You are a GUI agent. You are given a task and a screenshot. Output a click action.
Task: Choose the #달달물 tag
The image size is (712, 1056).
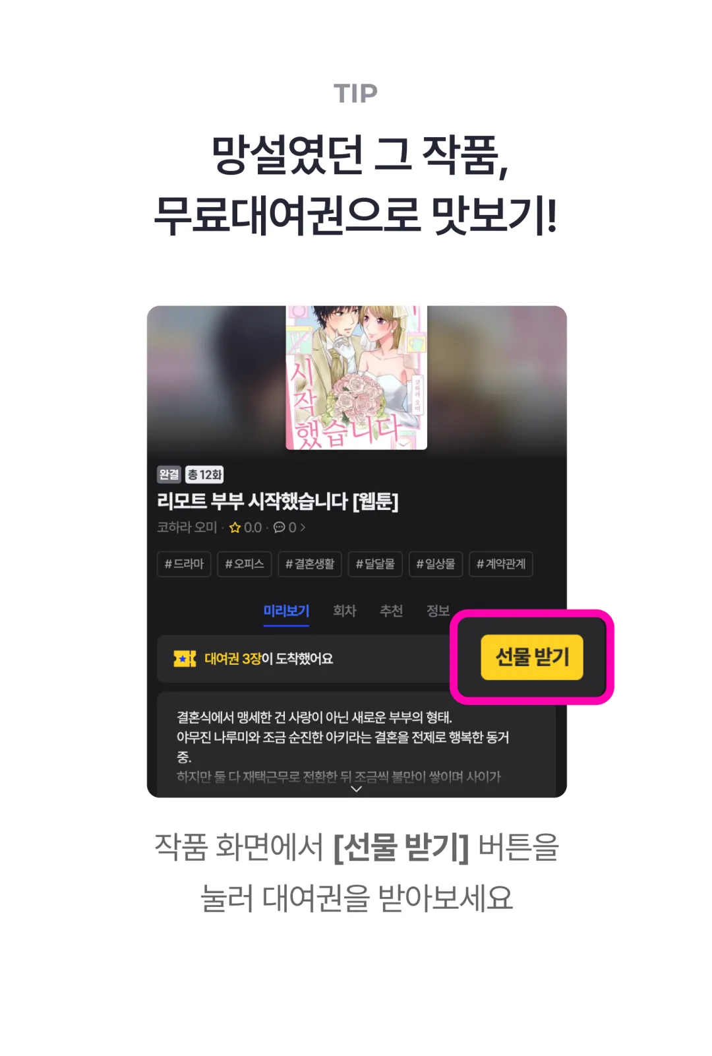coord(375,564)
